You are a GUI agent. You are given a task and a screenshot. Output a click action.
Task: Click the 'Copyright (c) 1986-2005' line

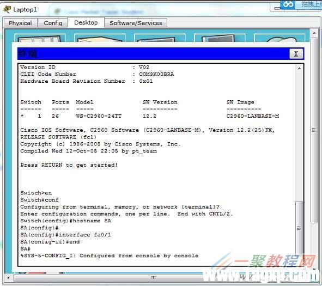tap(100, 144)
